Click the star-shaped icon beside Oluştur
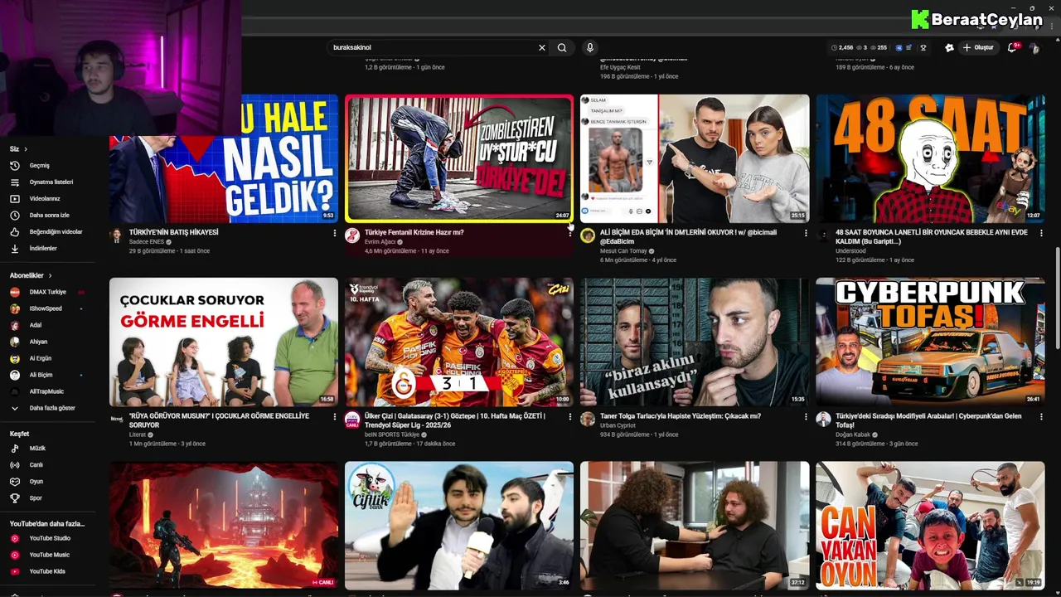Viewport: 1061px width, 597px height. coord(949,48)
